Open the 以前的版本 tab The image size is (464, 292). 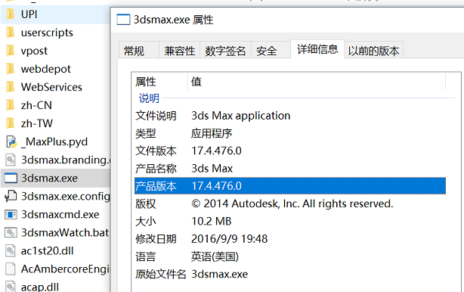[x=374, y=51]
